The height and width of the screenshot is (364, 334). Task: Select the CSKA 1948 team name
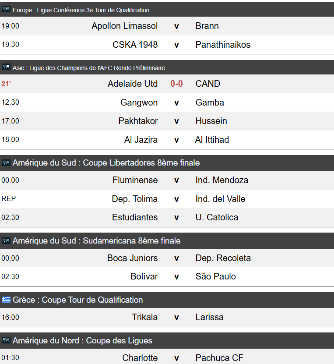[x=135, y=45]
